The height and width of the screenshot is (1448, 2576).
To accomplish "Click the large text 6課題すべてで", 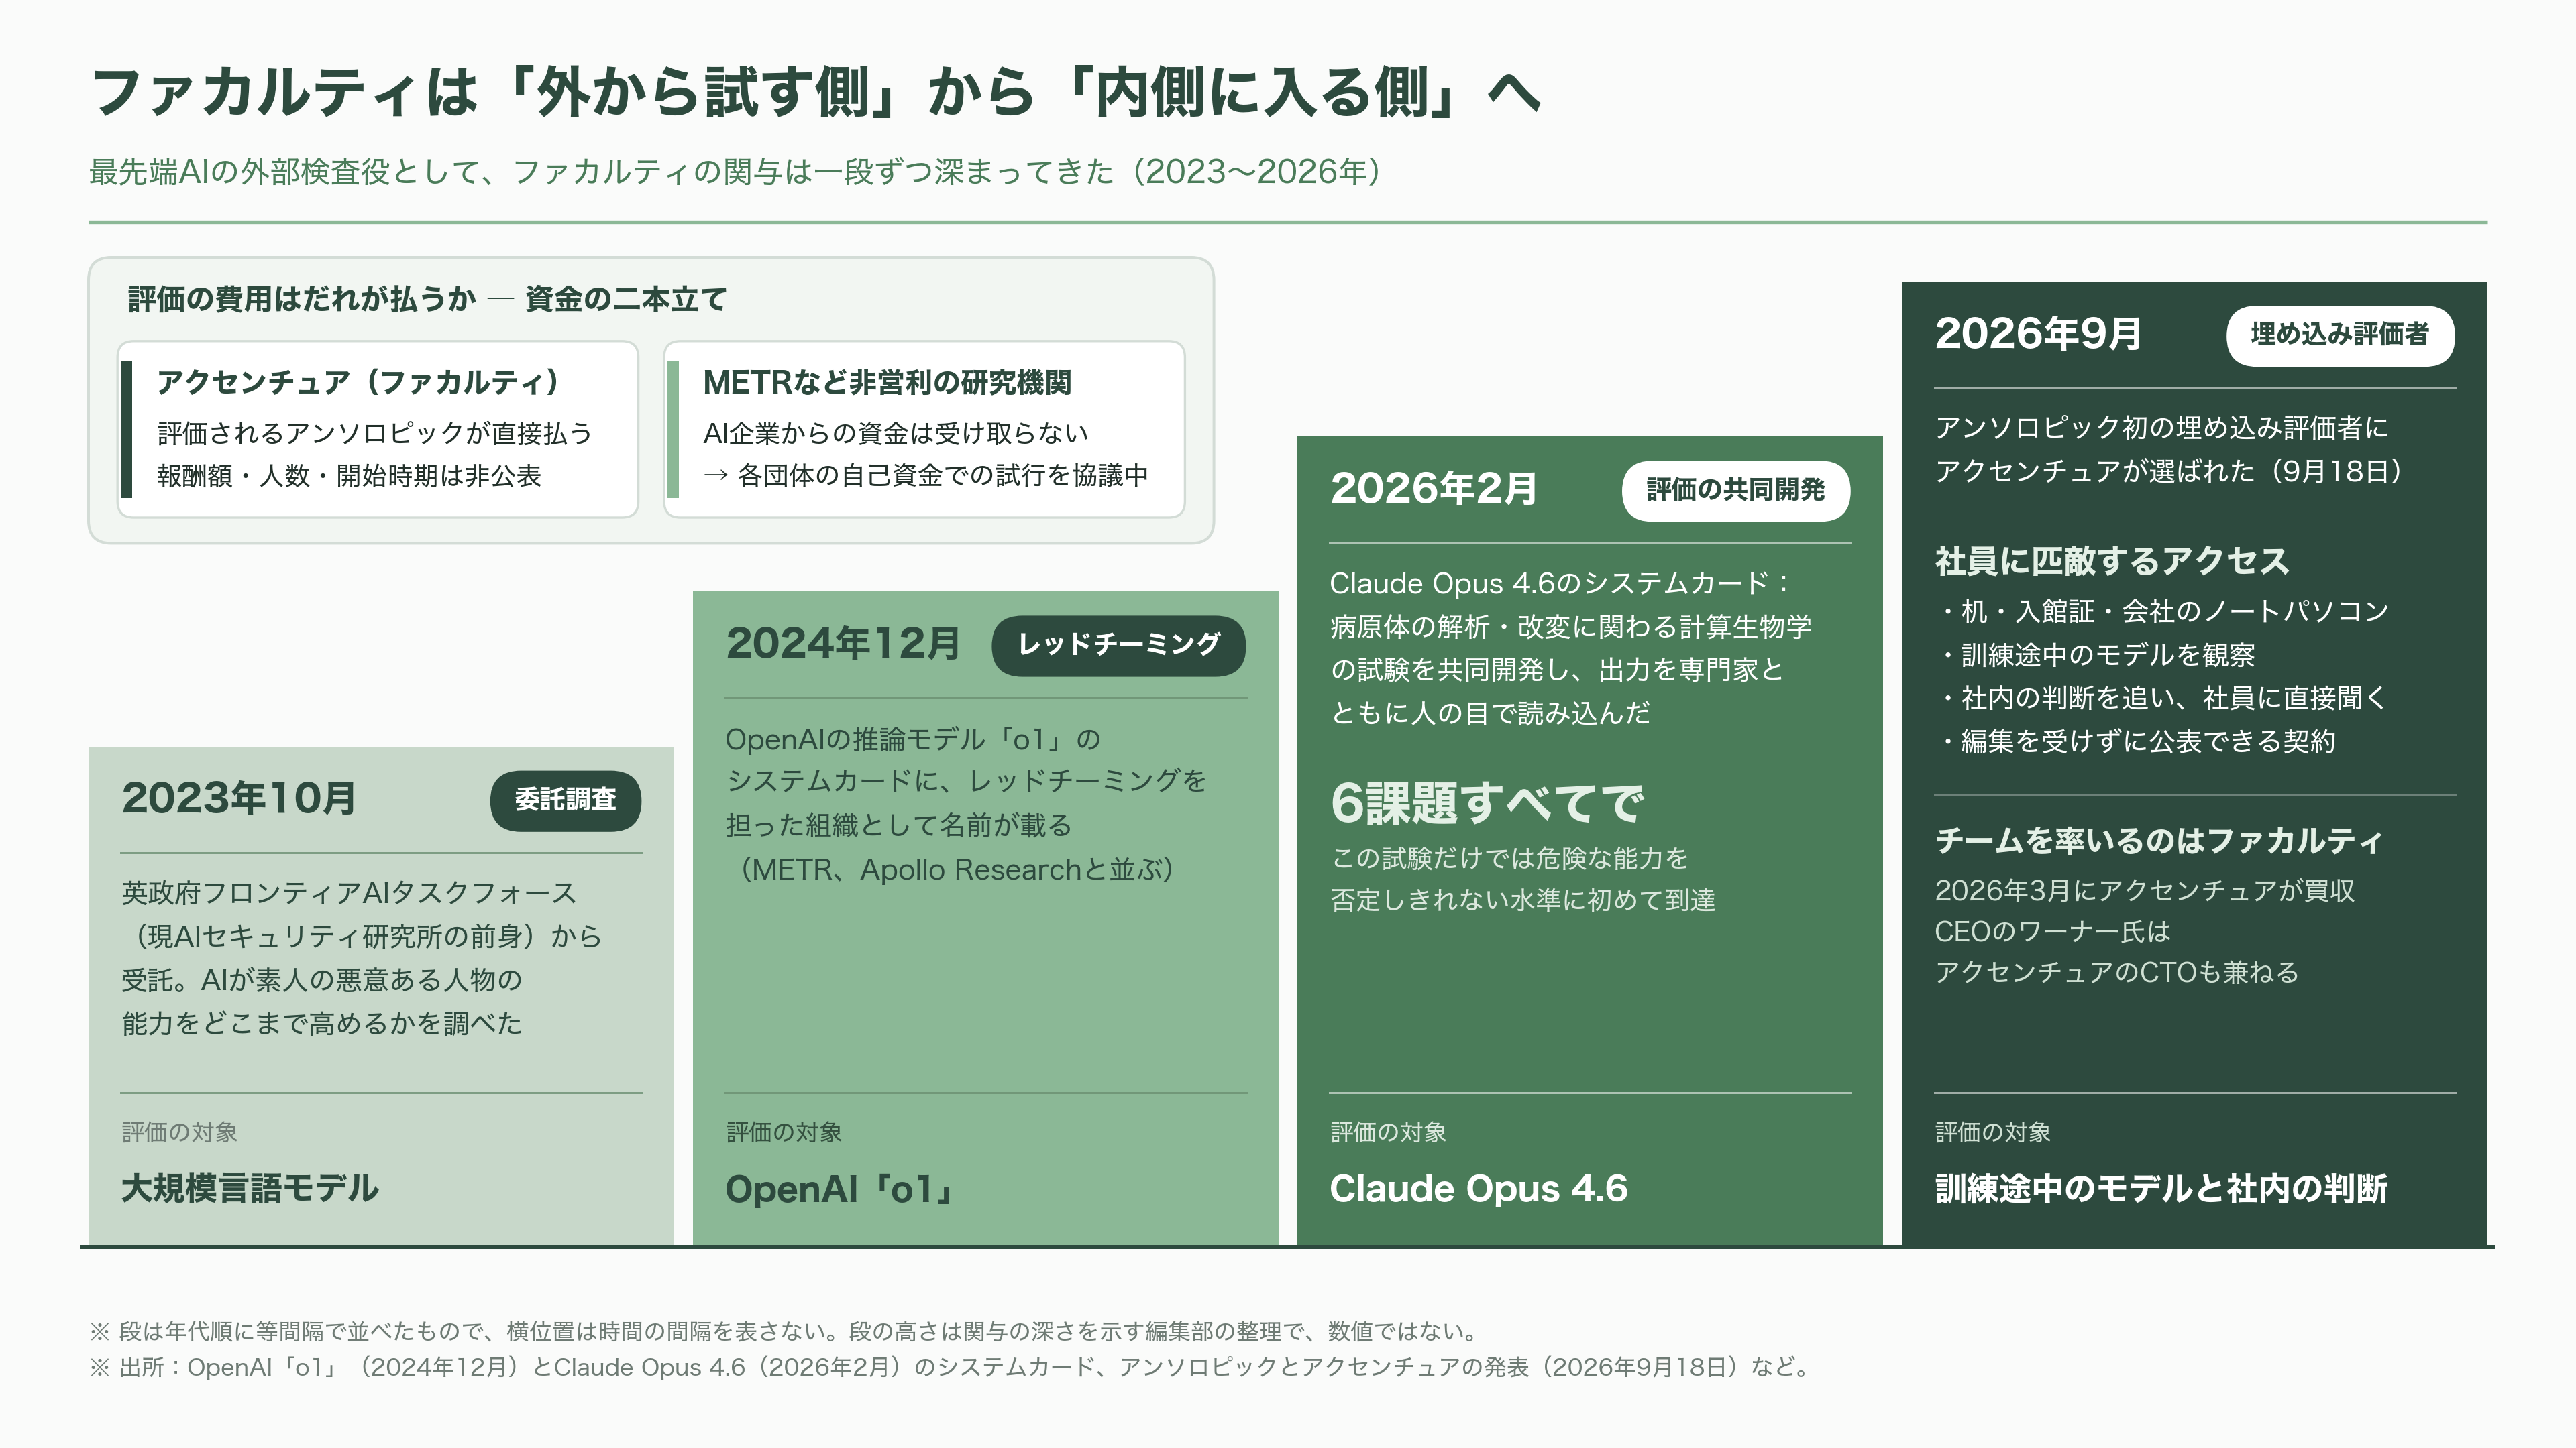I will point(1487,802).
